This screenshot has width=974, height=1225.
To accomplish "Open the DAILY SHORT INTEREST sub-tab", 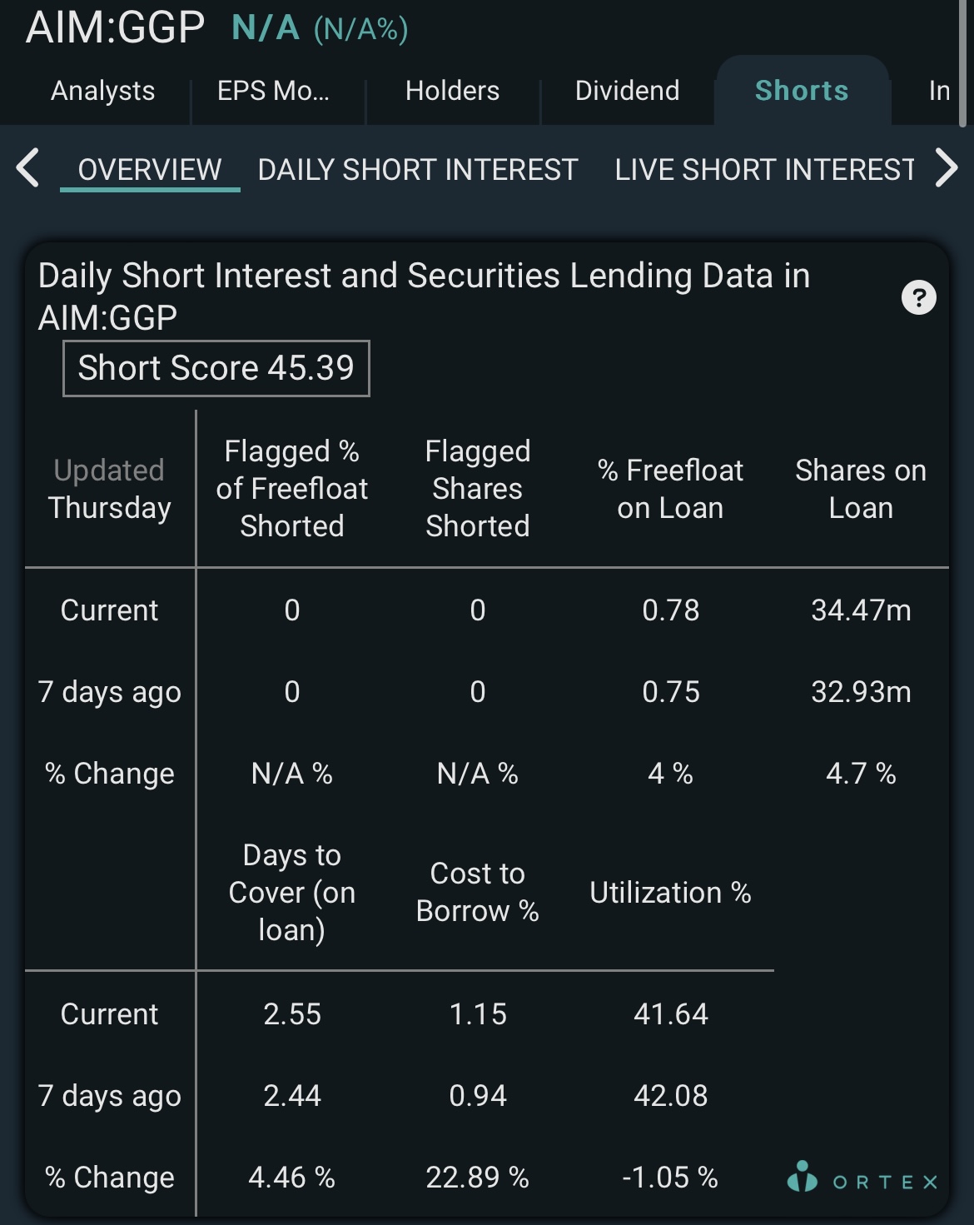I will [x=418, y=169].
